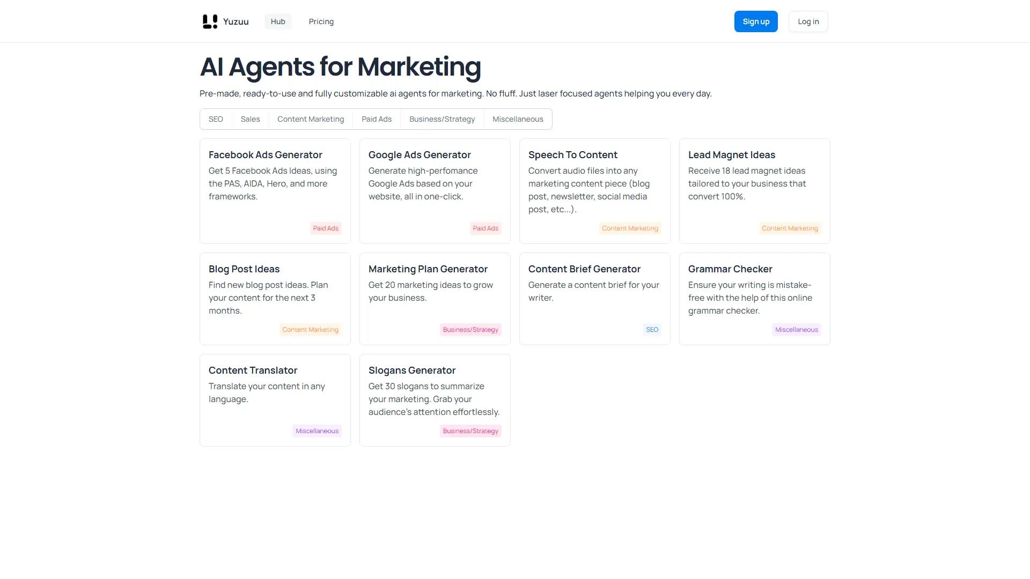Viewport: 1030px width, 579px height.
Task: Click the SEO tag on Content Brief Generator
Action: point(652,330)
